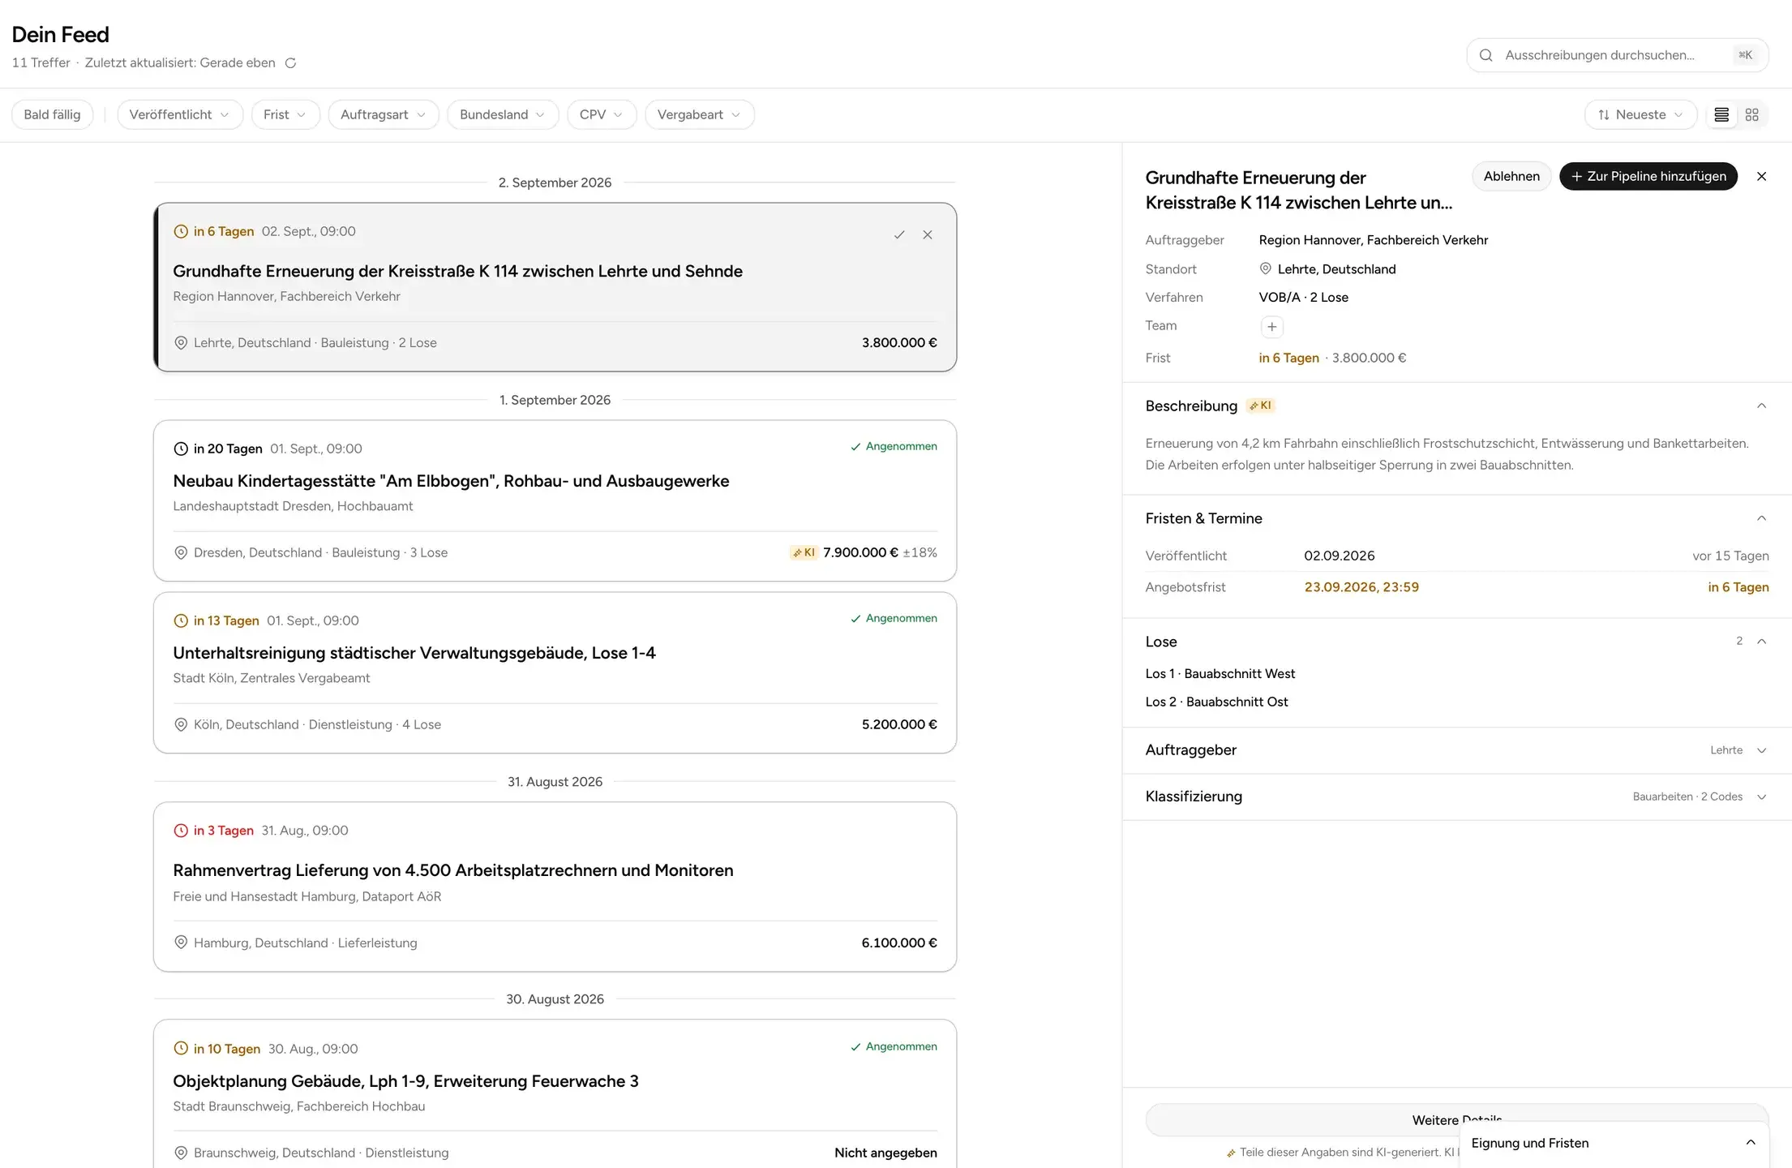Click 'Region Hannover, Fachbereich Verkehr' in the detail panel
Image resolution: width=1792 pixels, height=1168 pixels.
pyautogui.click(x=1374, y=240)
